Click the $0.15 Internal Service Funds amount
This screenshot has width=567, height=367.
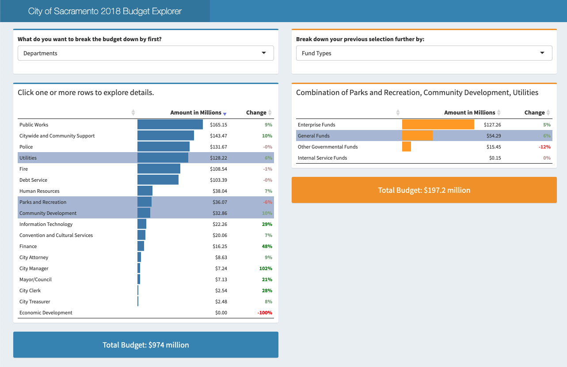495,158
